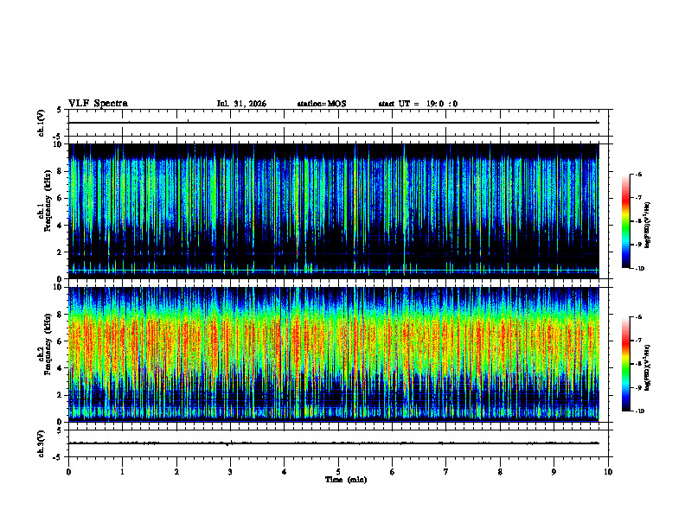Click the log(PSD) label beside ch.1 color bar
The image size is (685, 529).
pos(647,226)
